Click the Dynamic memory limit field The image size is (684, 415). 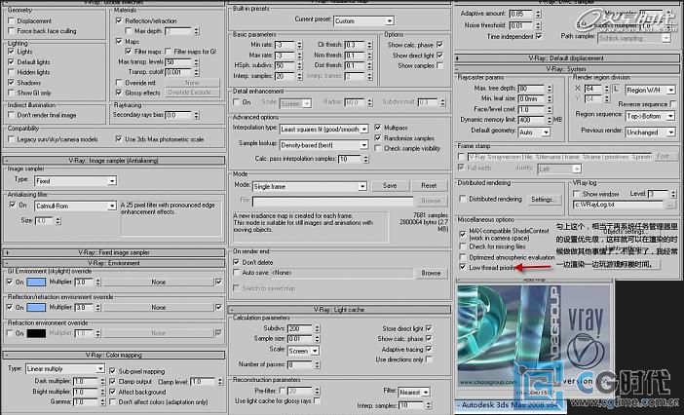[531, 120]
